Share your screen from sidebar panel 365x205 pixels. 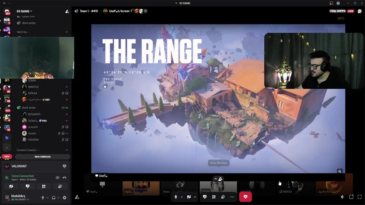(x=27, y=186)
